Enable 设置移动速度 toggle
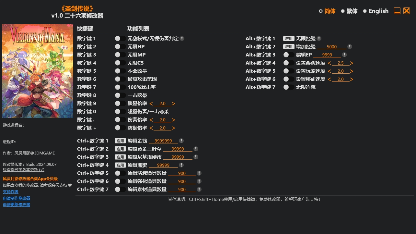 [289, 79]
